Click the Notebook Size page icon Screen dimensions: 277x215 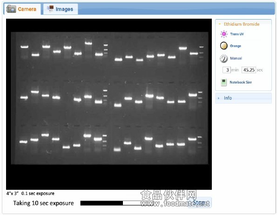[223, 82]
